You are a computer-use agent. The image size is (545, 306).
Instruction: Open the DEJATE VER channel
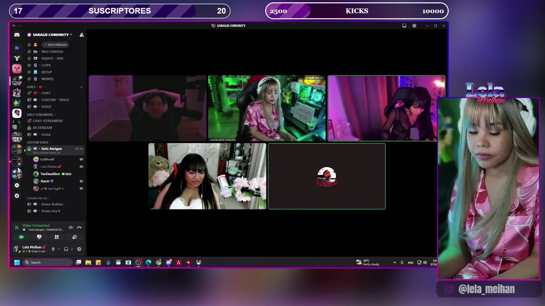point(52,58)
